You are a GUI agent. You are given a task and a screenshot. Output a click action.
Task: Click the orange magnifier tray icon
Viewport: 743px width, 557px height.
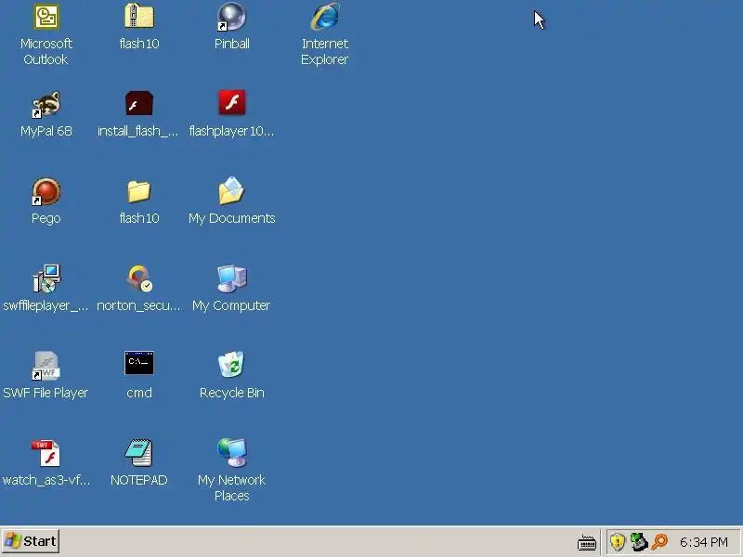(659, 541)
